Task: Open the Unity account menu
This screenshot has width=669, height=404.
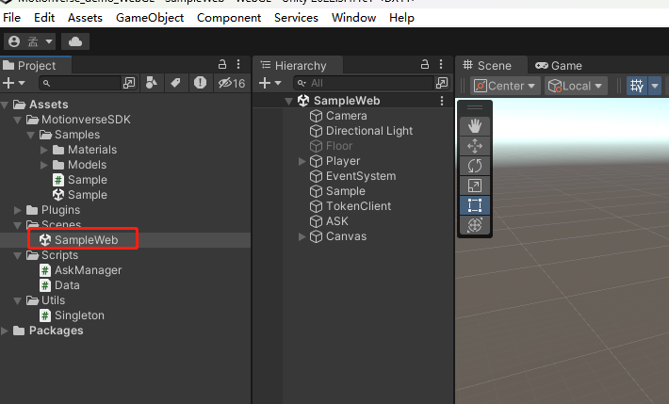Action: tap(30, 41)
